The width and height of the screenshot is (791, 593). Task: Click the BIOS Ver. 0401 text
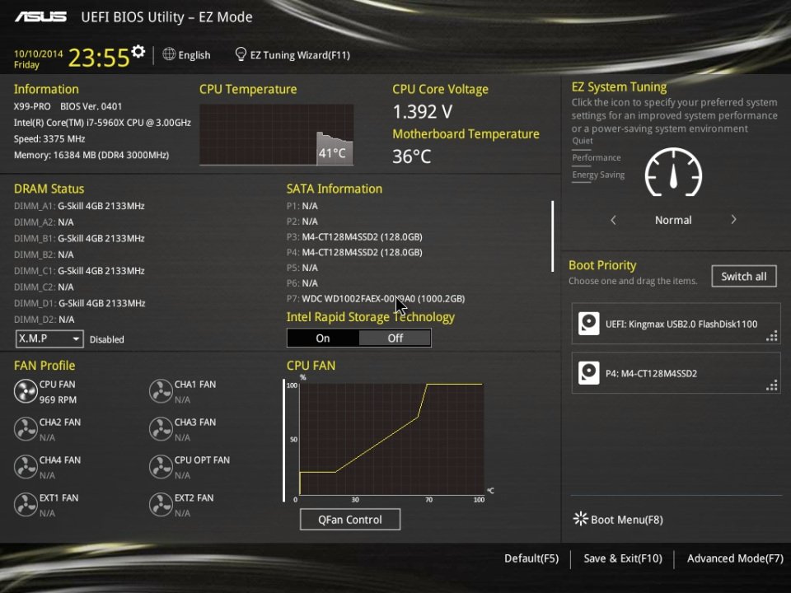91,106
